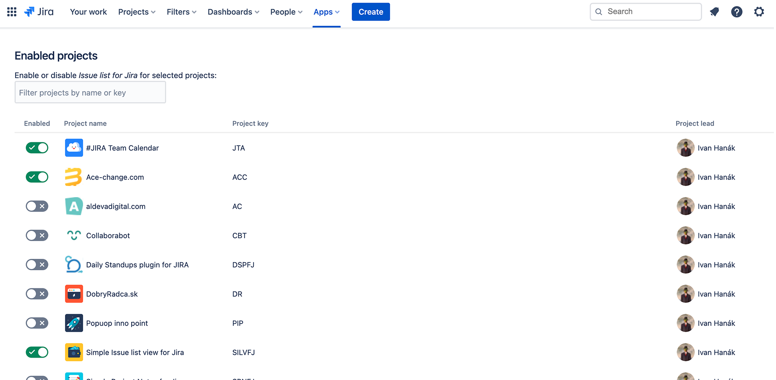
Task: Click Ivan Hanák avatar in DR row
Action: coord(686,294)
